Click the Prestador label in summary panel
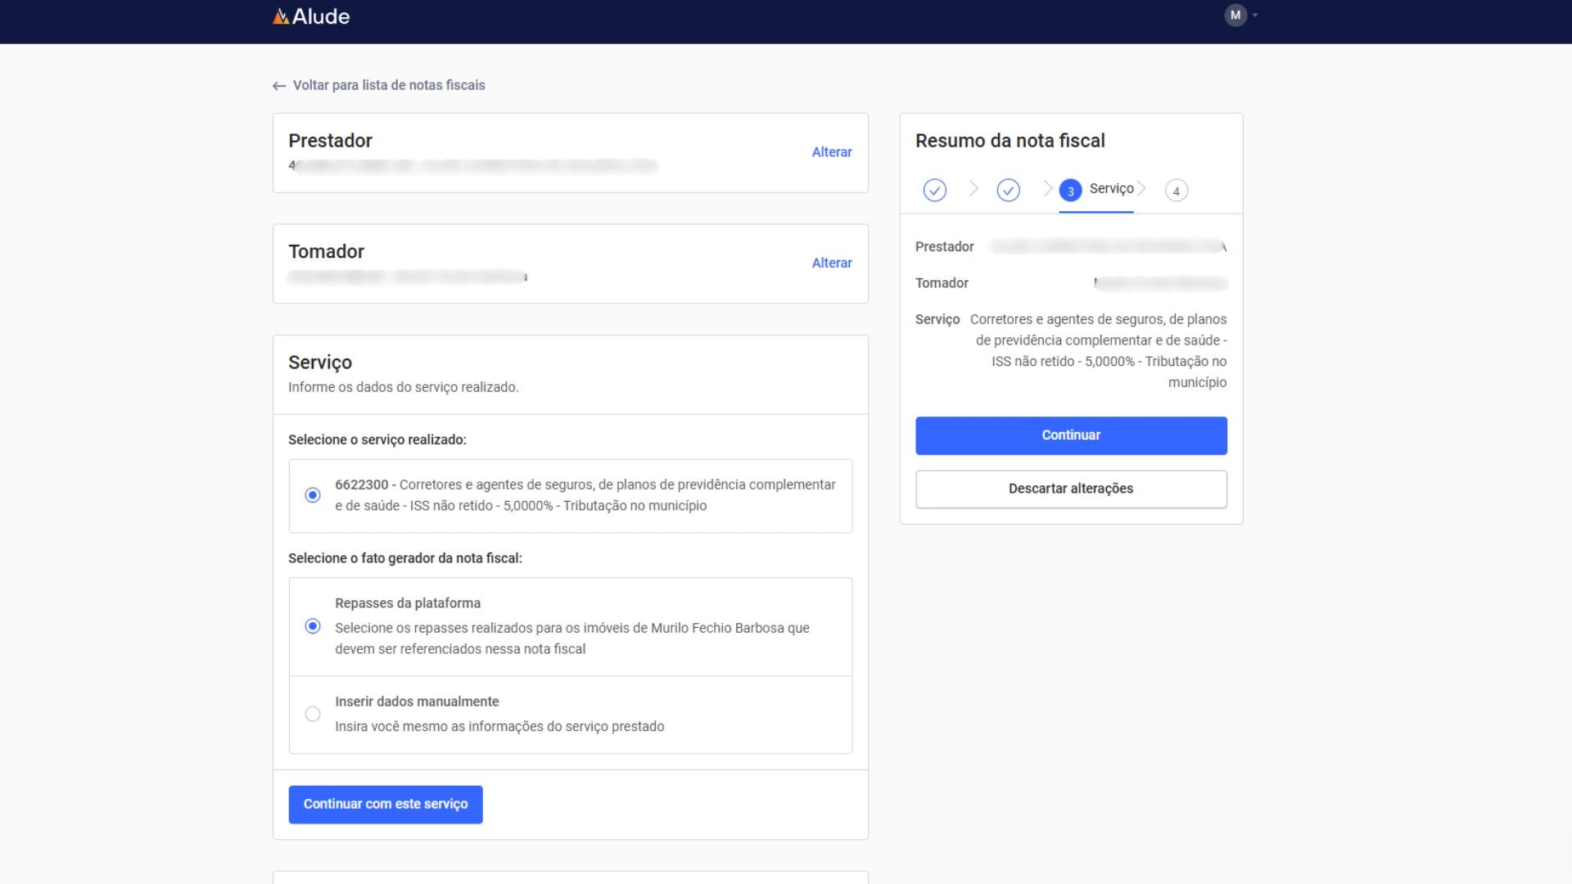The image size is (1572, 884). coord(945,247)
